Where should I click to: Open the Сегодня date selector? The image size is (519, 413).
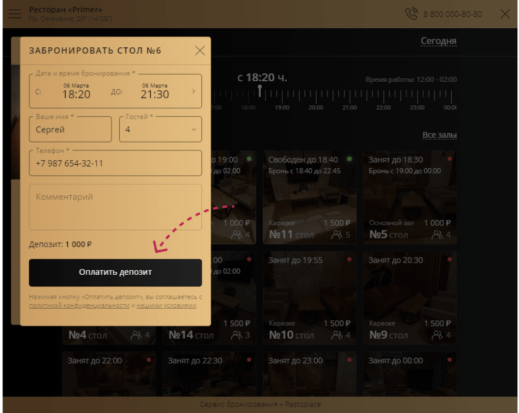tap(438, 41)
